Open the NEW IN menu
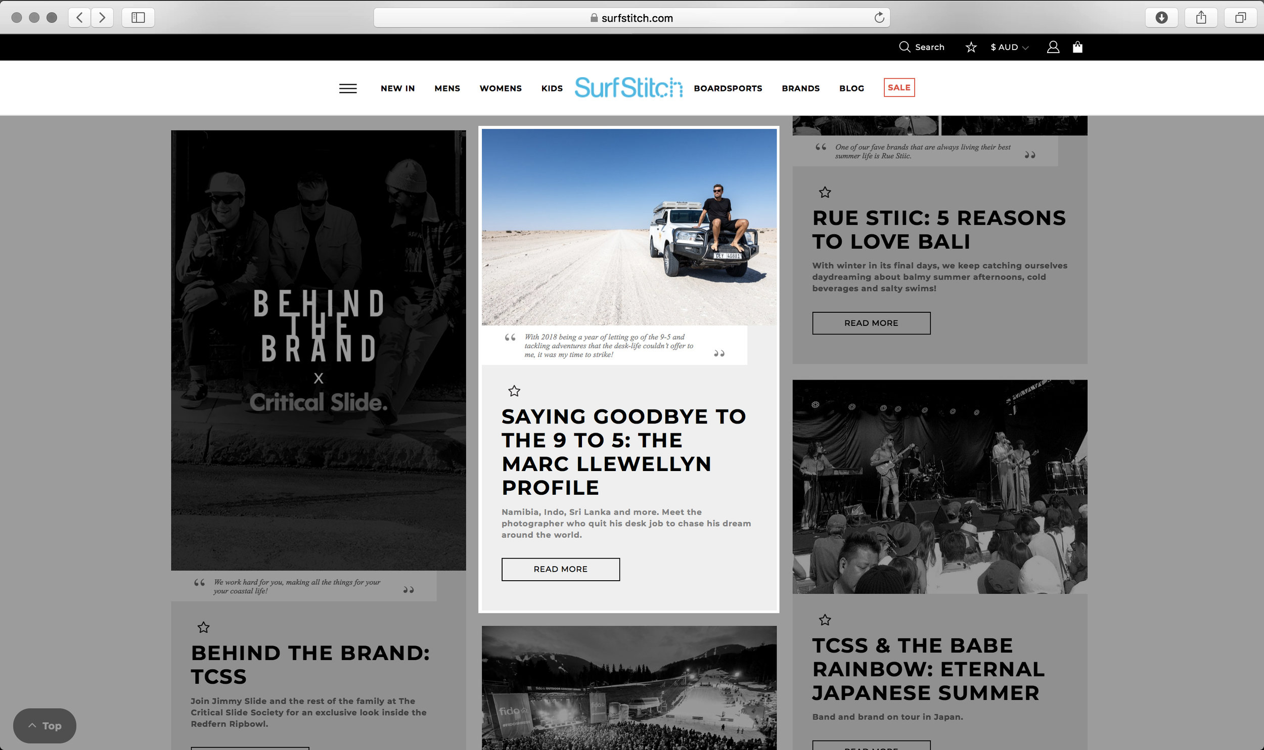Image resolution: width=1264 pixels, height=750 pixels. tap(397, 88)
